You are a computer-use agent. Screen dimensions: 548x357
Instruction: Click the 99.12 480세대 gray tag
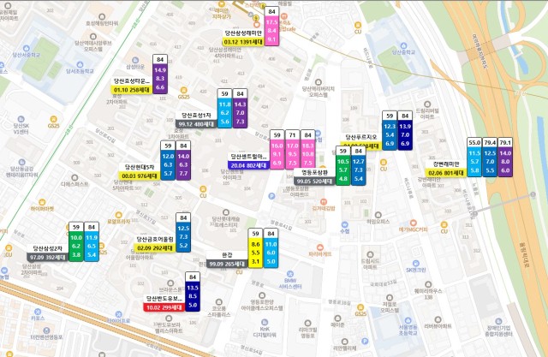pos(196,124)
